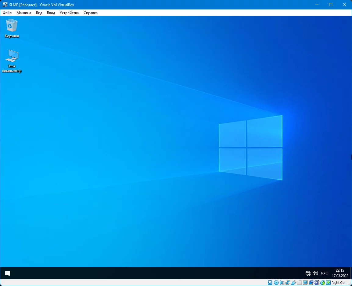Click the USB devices status icon
Viewport: 352px width, 286px height.
click(294, 283)
